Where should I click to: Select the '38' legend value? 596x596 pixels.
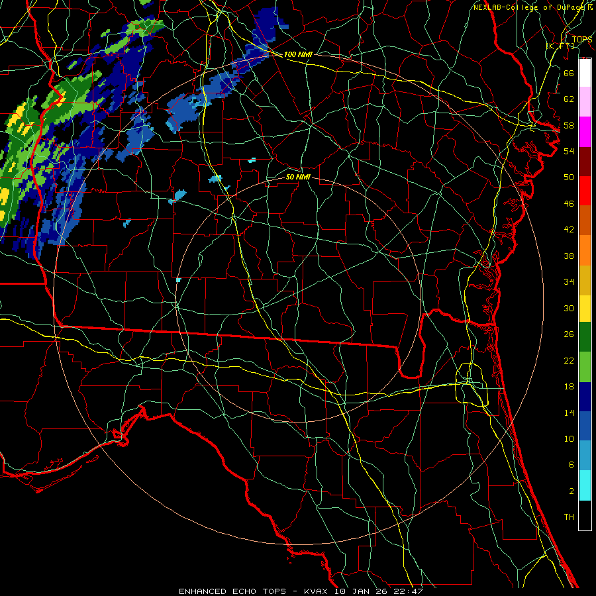point(569,256)
